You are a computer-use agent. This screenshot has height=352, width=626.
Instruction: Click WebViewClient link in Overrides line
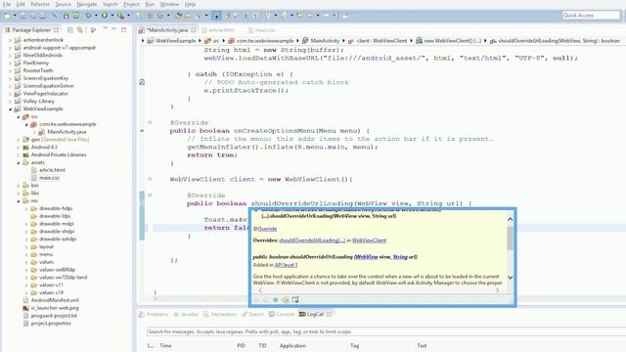tap(369, 241)
